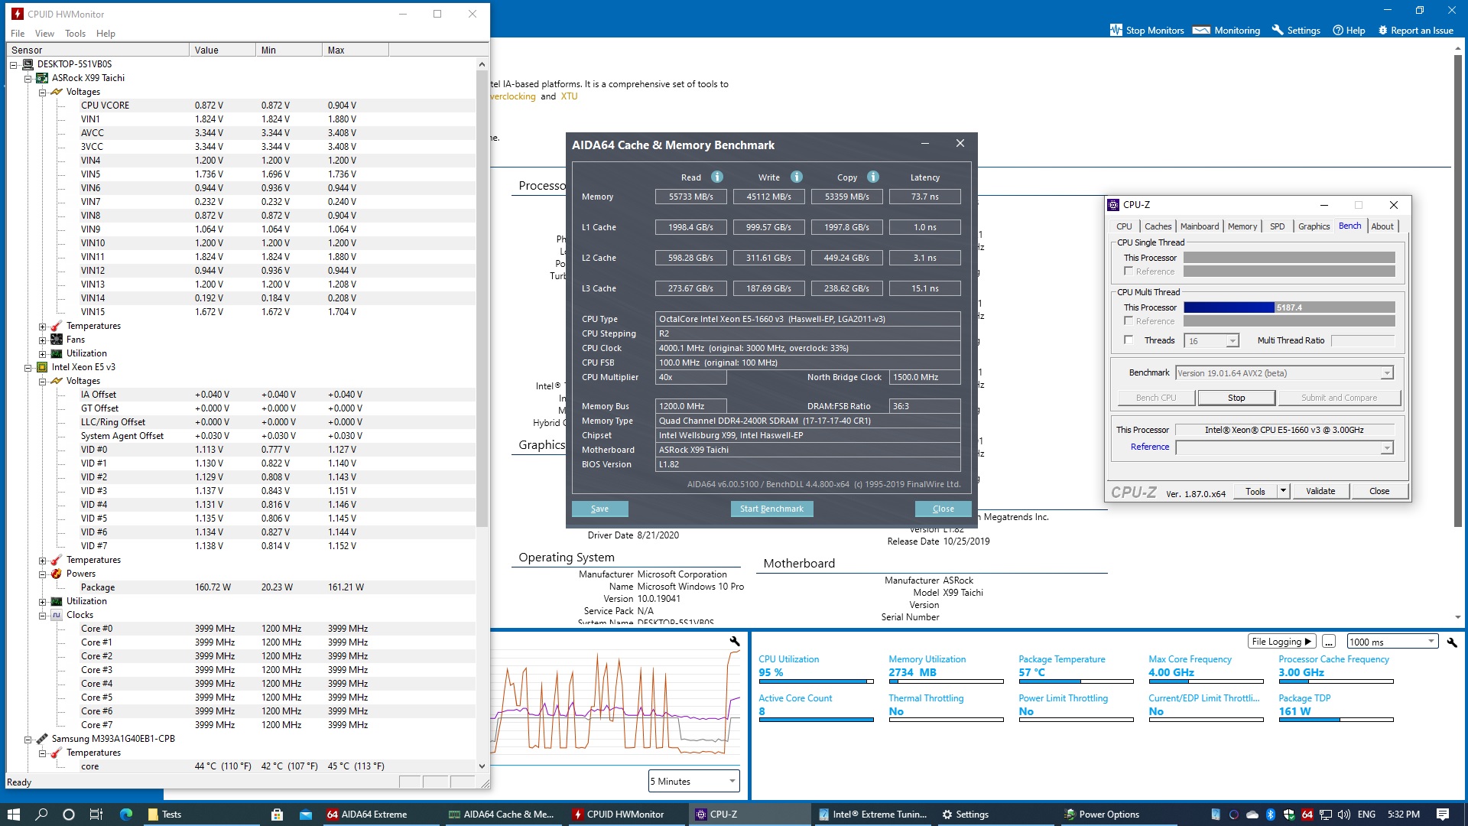Click the Read info icon in AIDA64 benchmark
Viewport: 1468px width, 826px height.
(x=716, y=177)
